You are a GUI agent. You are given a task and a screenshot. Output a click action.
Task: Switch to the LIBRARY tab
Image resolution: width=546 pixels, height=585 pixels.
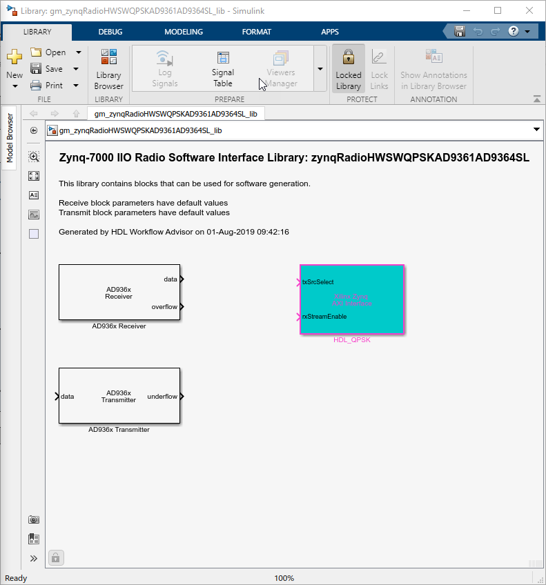(x=37, y=32)
